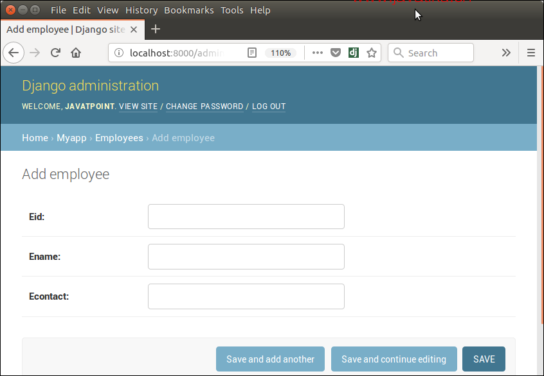Follow the LOG OUT link
The height and width of the screenshot is (376, 544).
(269, 107)
